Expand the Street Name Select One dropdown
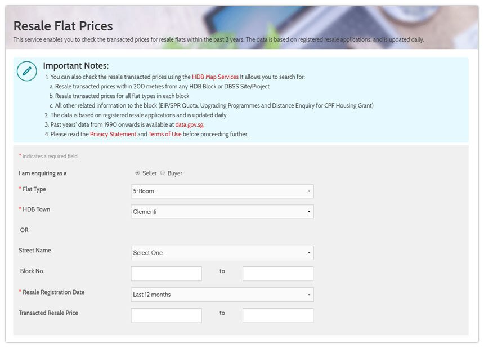This screenshot has height=348, width=484. (x=222, y=253)
